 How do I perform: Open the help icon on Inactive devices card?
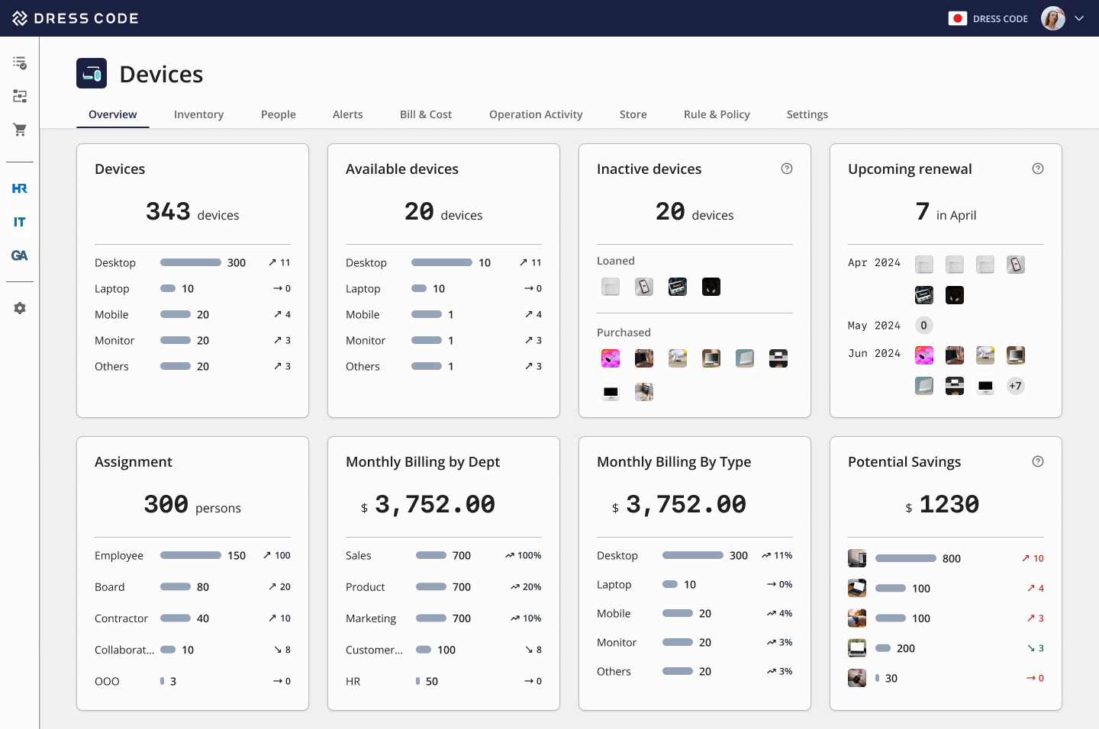pyautogui.click(x=787, y=169)
